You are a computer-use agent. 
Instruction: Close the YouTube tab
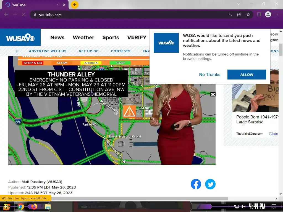[x=64, y=5]
